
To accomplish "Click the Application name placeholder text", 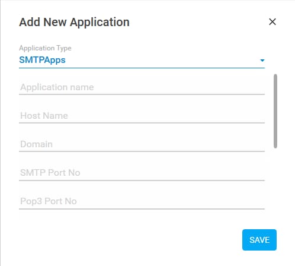I will click(x=57, y=87).
